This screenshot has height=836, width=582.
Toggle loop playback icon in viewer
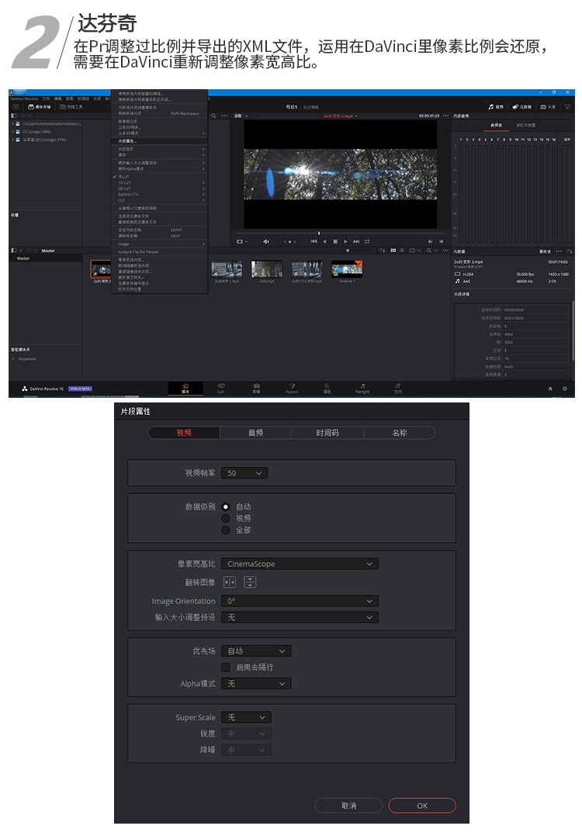point(367,241)
